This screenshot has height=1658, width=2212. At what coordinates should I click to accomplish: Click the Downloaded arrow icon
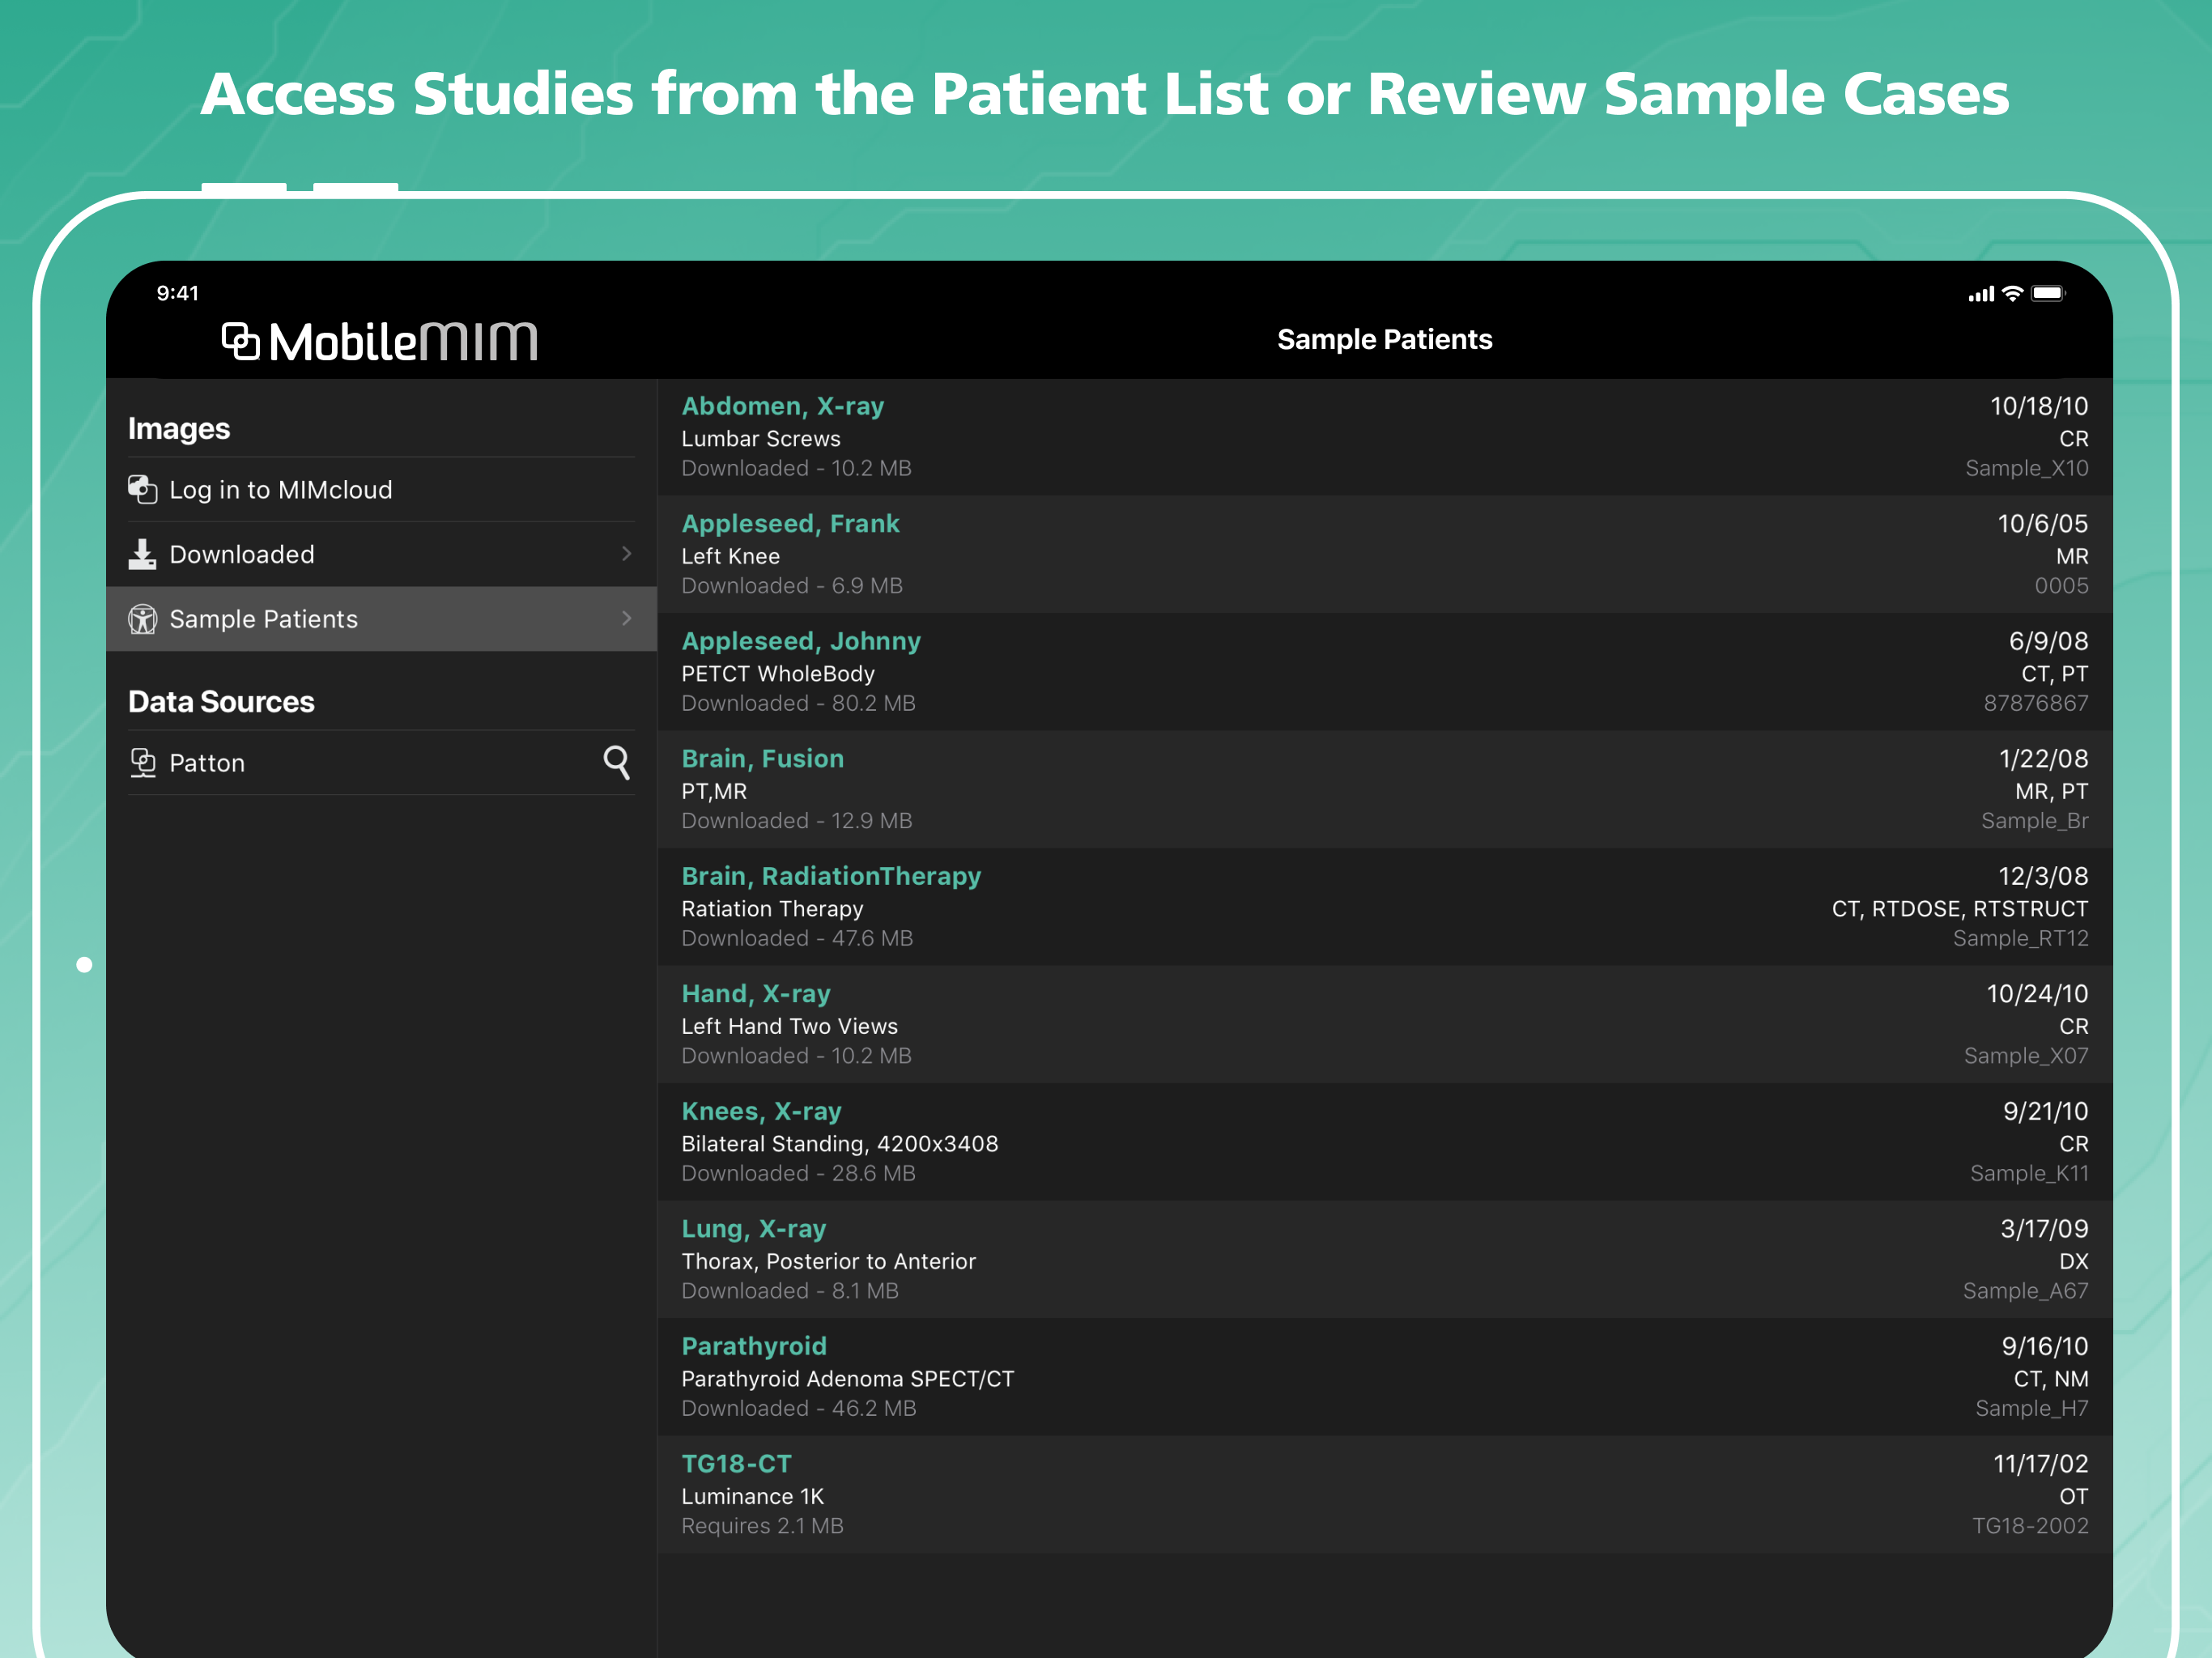point(142,554)
